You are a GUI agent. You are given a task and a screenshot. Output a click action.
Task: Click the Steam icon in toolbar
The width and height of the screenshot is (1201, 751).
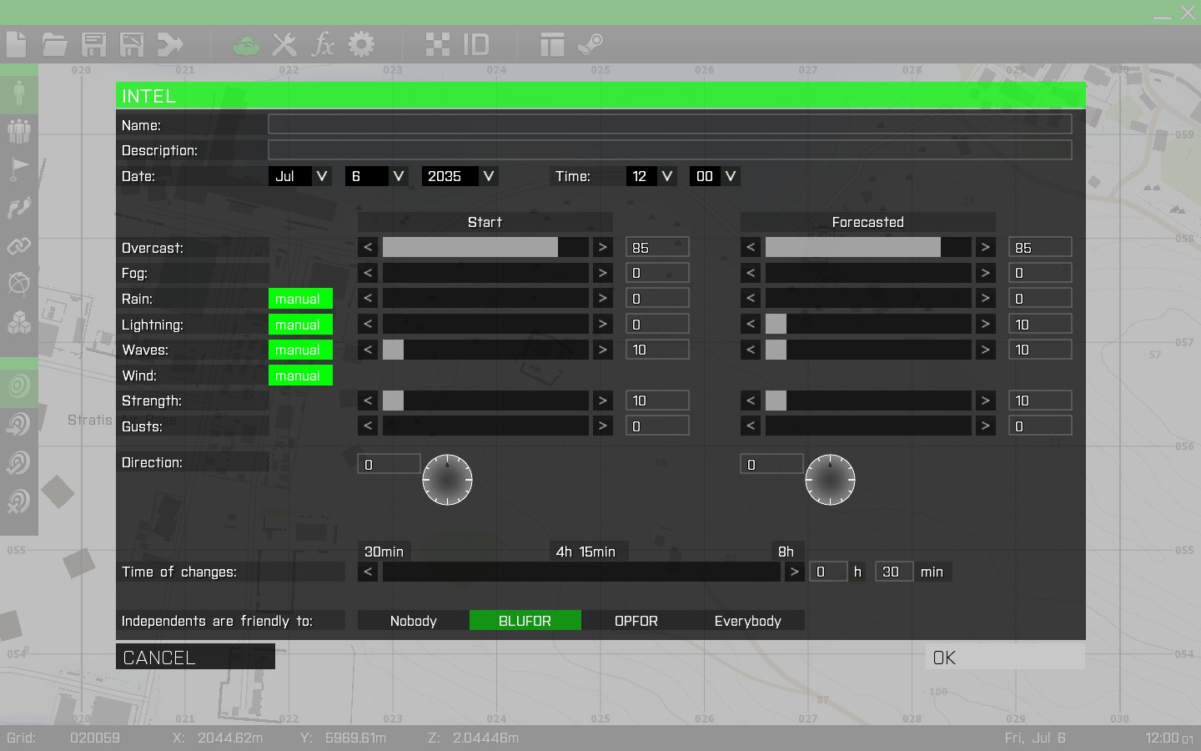[590, 44]
